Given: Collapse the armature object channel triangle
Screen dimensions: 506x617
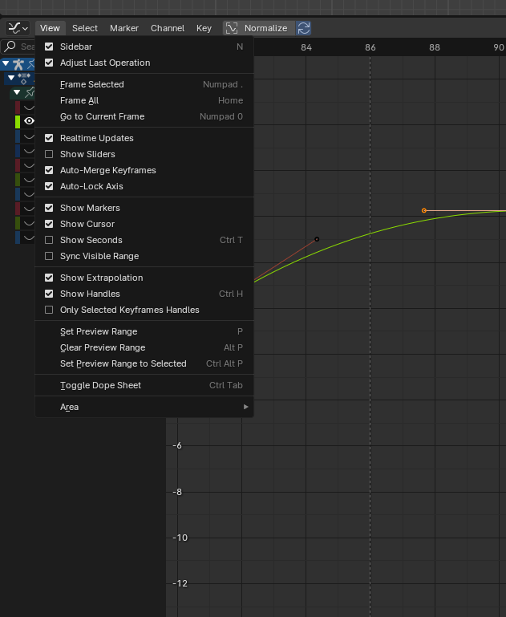Looking at the screenshot, I should tap(6, 63).
